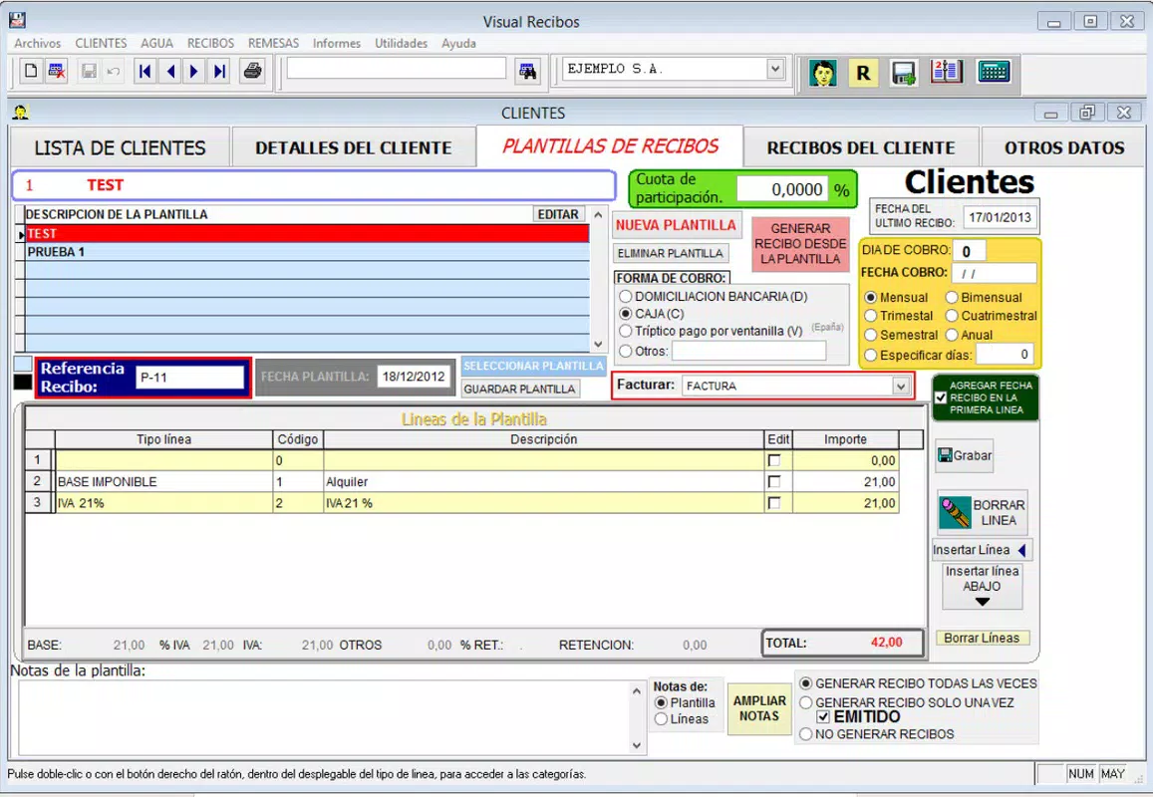Choose the Anual frequency radio button

point(952,336)
